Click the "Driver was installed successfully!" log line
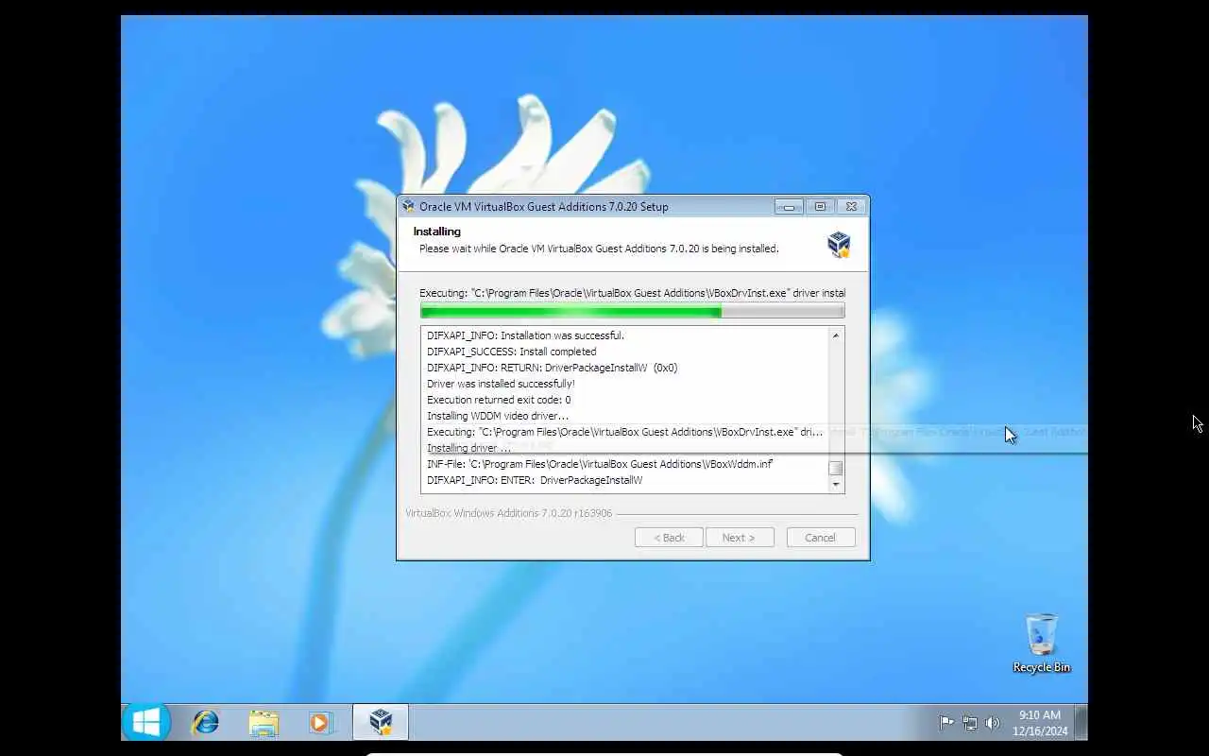The height and width of the screenshot is (756, 1209). (x=501, y=384)
